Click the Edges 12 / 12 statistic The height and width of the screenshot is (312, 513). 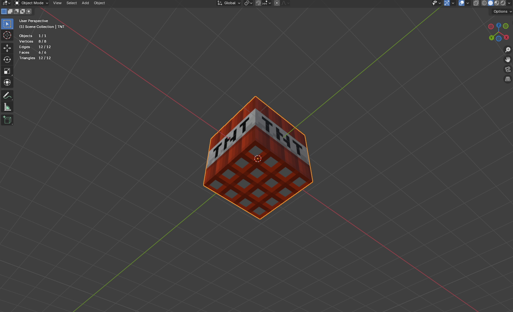[x=35, y=47]
